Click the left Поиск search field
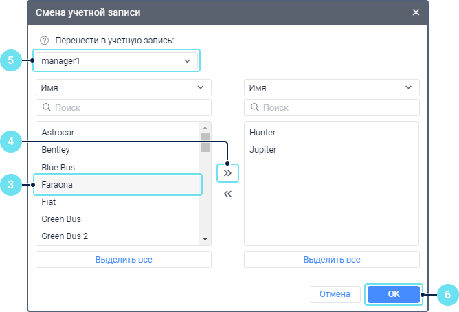This screenshot has height=312, width=459. click(124, 107)
